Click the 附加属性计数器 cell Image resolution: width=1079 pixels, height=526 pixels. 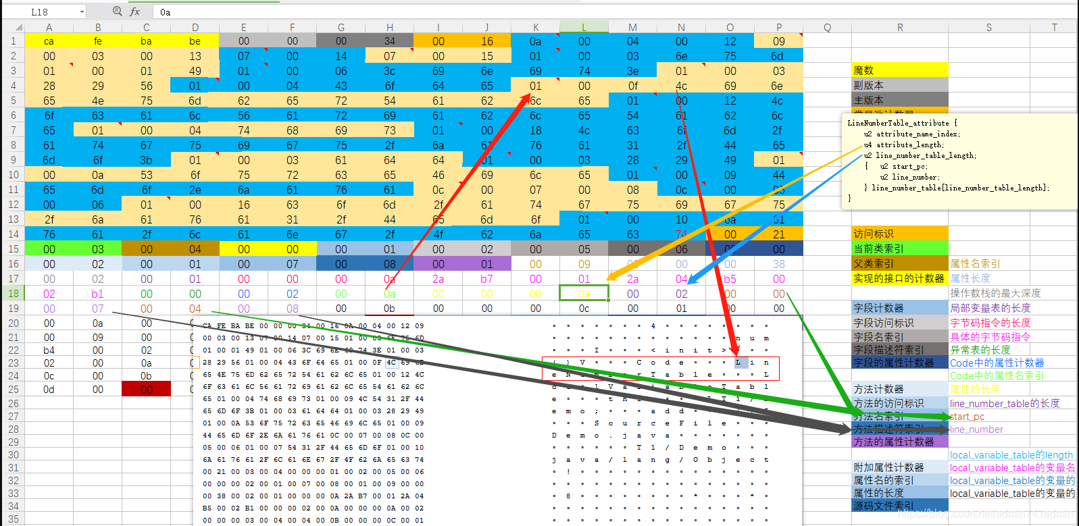(900, 467)
